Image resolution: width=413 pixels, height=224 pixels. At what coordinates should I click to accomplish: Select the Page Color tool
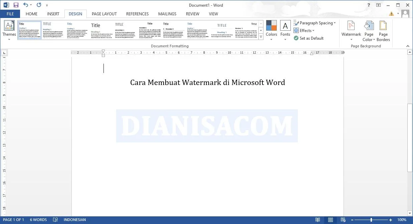point(369,31)
